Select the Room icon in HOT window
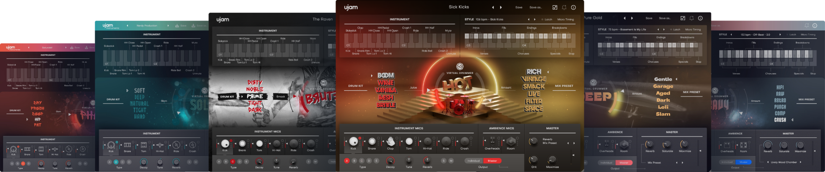 (x=511, y=141)
